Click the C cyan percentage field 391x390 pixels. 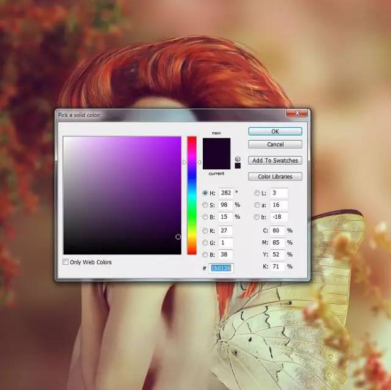click(277, 230)
